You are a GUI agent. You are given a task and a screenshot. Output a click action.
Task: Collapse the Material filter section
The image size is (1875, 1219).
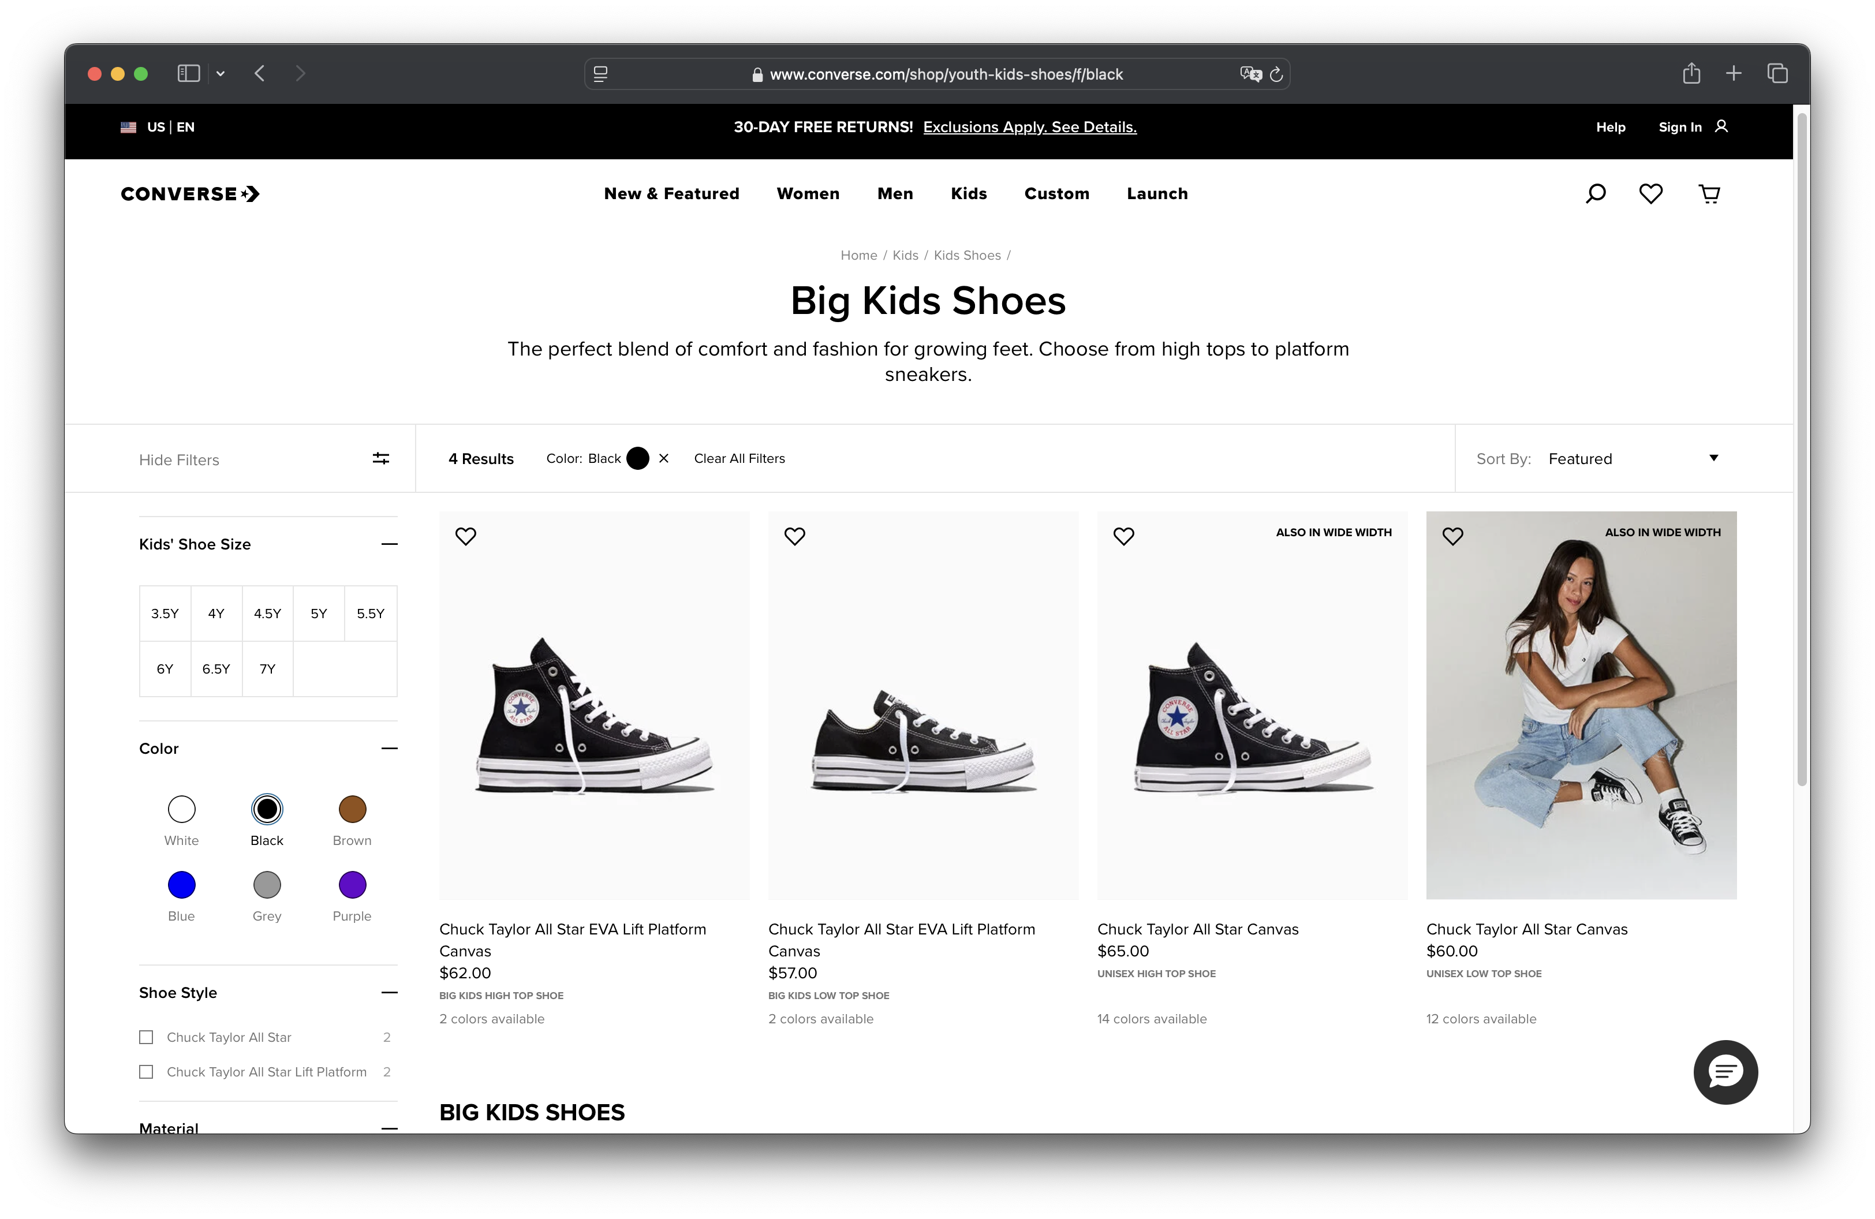[x=389, y=1128]
